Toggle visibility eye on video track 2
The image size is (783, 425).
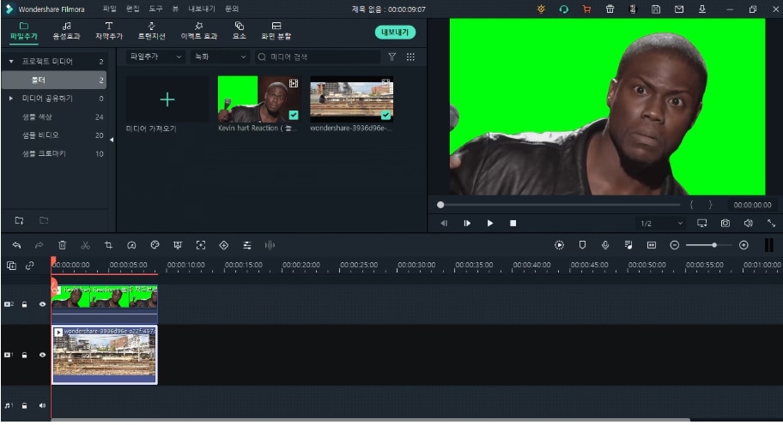click(42, 304)
